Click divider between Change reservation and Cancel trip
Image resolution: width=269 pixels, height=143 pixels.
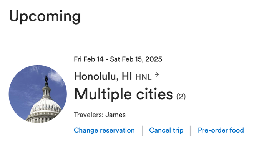[x=142, y=131]
